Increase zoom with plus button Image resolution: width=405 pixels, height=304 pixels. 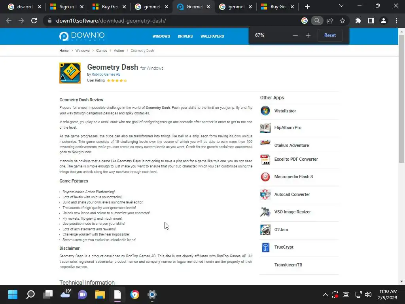point(308,35)
